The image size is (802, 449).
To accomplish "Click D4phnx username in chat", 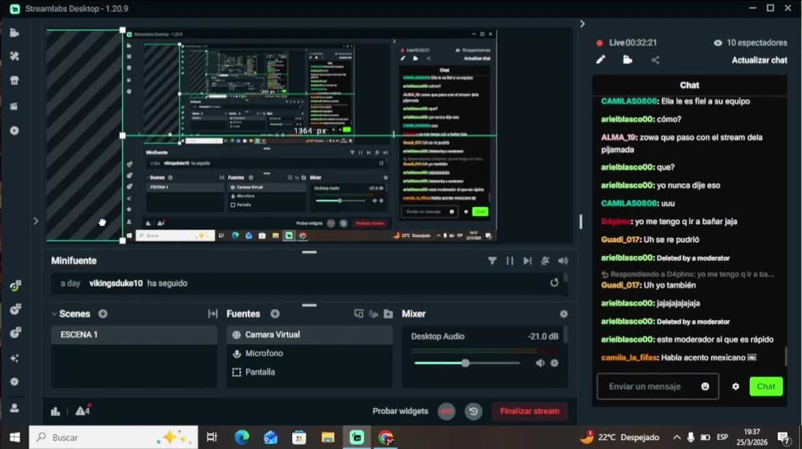I will point(616,221).
